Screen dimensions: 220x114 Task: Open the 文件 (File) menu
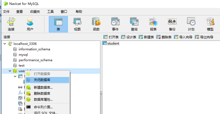click(x=6, y=11)
